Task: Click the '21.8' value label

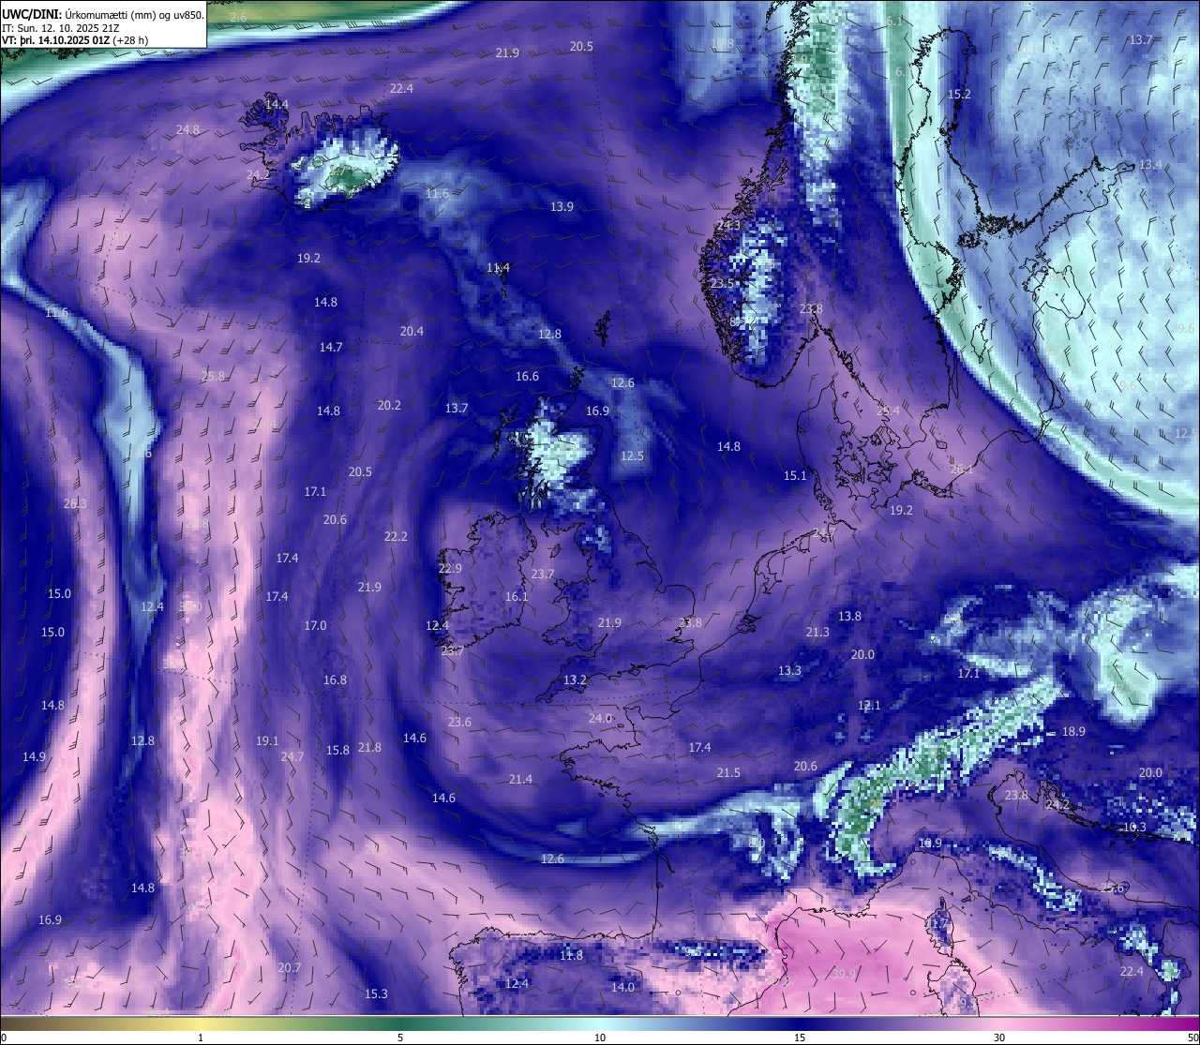Action: pyautogui.click(x=369, y=747)
